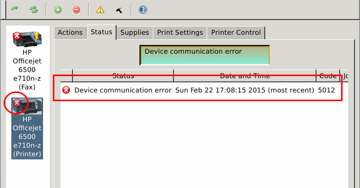Open the Print Settings tab

(x=180, y=33)
